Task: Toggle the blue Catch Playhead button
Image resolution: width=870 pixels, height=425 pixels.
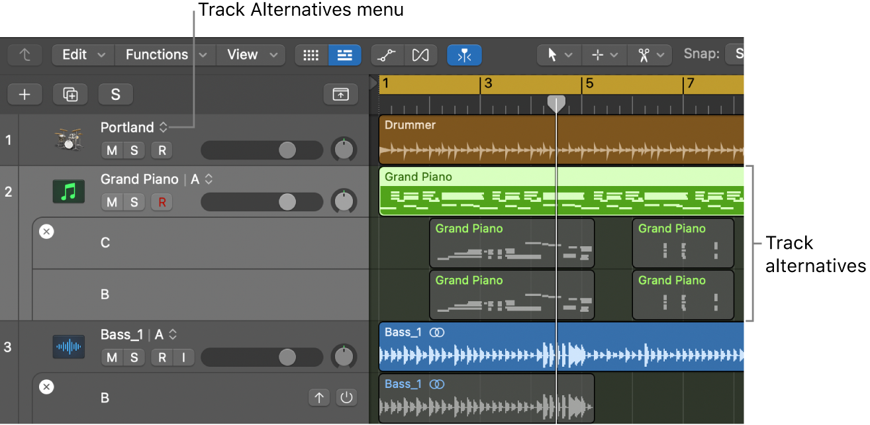Action: [x=464, y=55]
